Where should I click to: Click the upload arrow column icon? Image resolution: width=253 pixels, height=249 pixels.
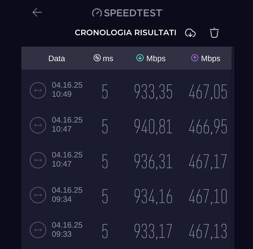(195, 58)
